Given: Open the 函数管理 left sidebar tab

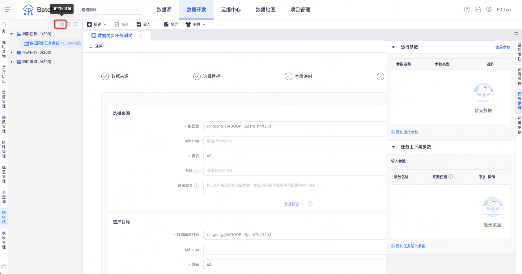Looking at the screenshot, I should [x=4, y=124].
